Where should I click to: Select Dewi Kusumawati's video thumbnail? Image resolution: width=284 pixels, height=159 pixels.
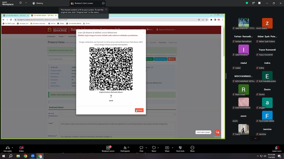coord(244,103)
